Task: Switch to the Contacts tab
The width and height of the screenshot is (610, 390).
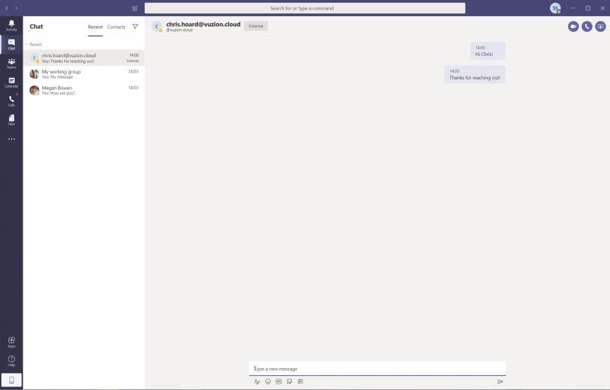Action: pyautogui.click(x=116, y=27)
